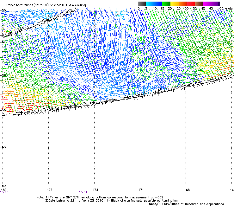Click the purple 13:00 time stamp
The height and width of the screenshot is (206, 234).
tap(4, 192)
